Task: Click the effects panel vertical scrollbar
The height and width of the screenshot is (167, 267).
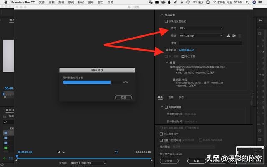Action: (x=252, y=103)
